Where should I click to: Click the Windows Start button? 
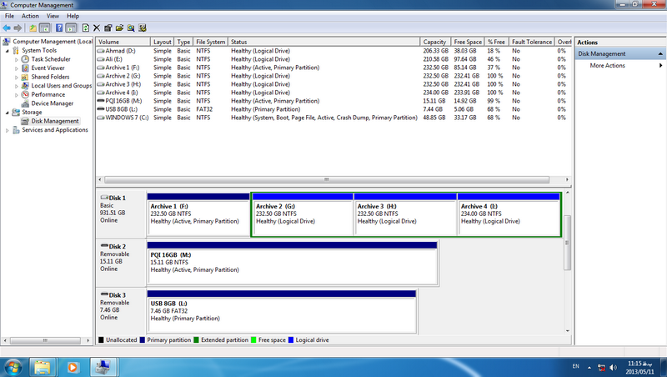(13, 367)
